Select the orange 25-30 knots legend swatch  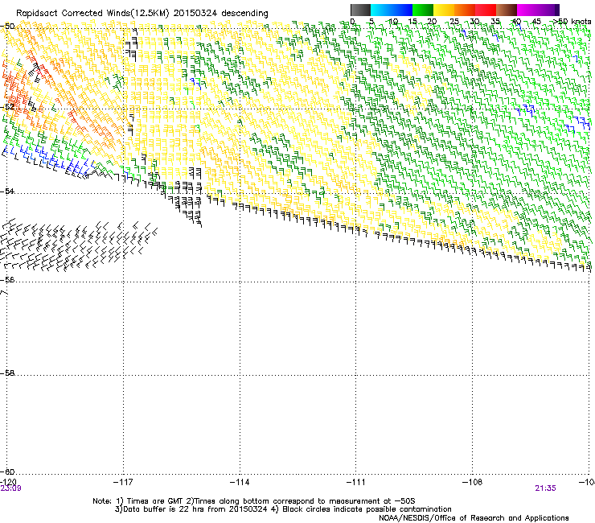(465, 10)
